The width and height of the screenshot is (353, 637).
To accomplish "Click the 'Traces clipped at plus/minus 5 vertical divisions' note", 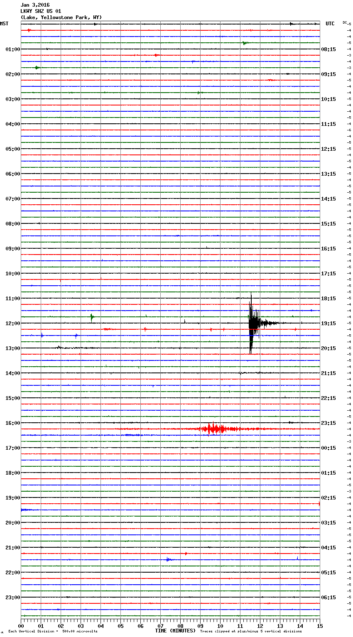I will point(251,631).
